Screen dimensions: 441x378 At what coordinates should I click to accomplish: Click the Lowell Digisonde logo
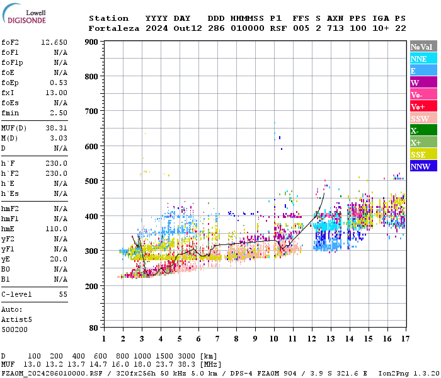[24, 13]
